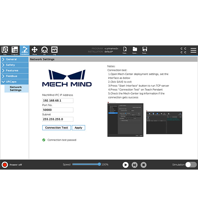Click the MechMind IPC IP Address field
This screenshot has height=215, width=198.
pyautogui.click(x=58, y=101)
